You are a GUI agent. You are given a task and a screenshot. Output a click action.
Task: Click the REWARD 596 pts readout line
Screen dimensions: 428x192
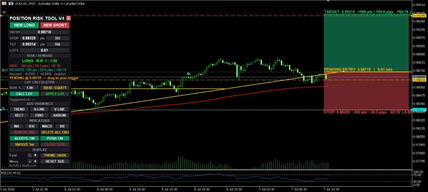point(37,70)
